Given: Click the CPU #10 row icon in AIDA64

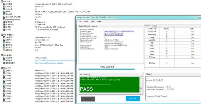Looking at the screenshot, I should pos(4,96).
